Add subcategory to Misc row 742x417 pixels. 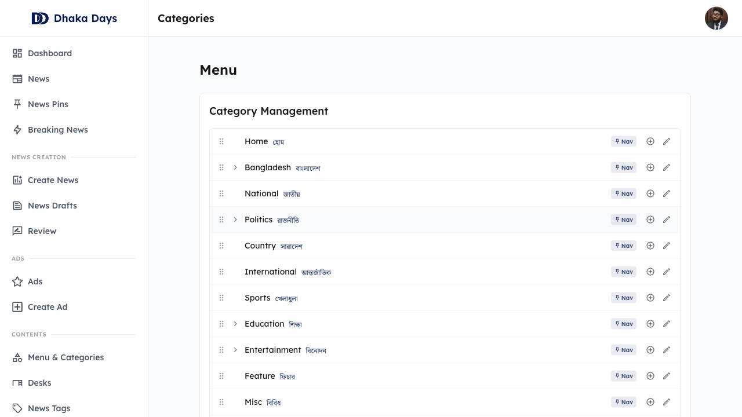coord(650,402)
